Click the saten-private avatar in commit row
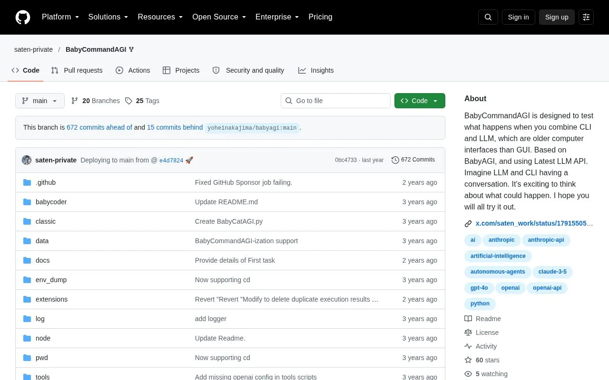609x380 pixels. pos(27,160)
